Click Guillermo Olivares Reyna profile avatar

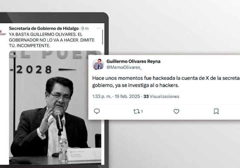98,64
